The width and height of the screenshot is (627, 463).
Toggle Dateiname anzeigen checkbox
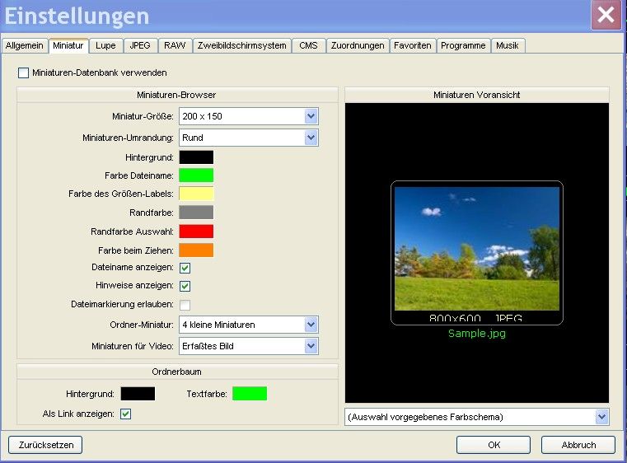pos(185,268)
